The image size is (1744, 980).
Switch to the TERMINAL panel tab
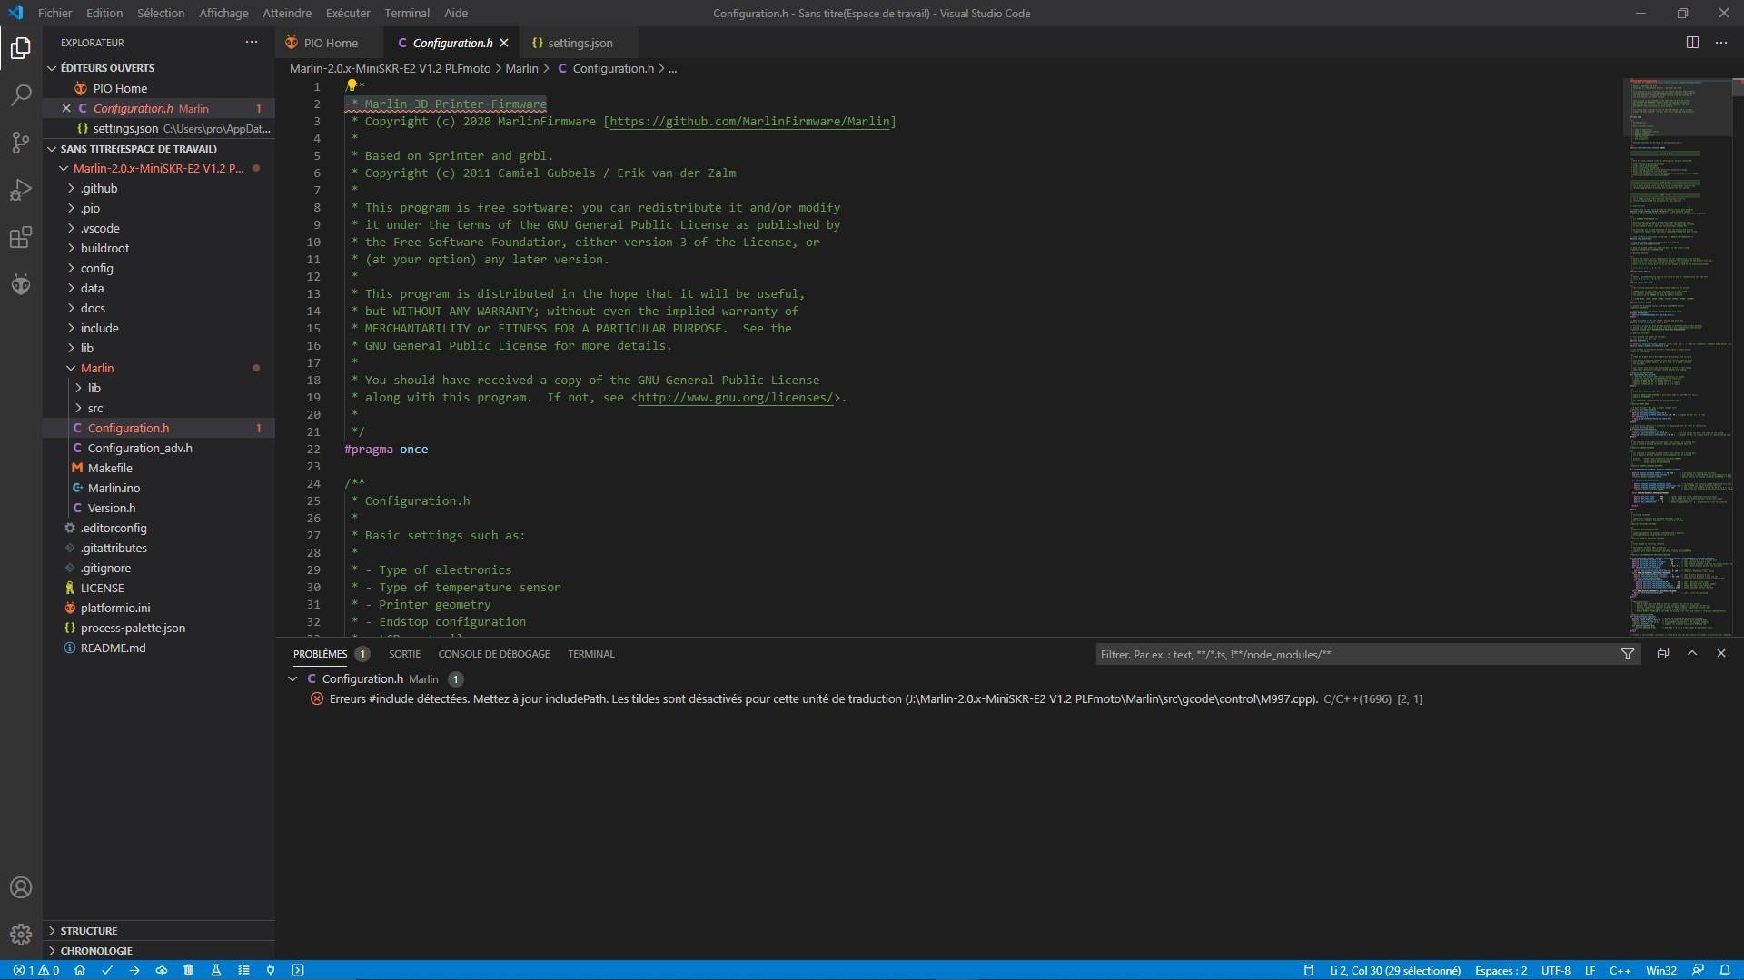pos(591,654)
